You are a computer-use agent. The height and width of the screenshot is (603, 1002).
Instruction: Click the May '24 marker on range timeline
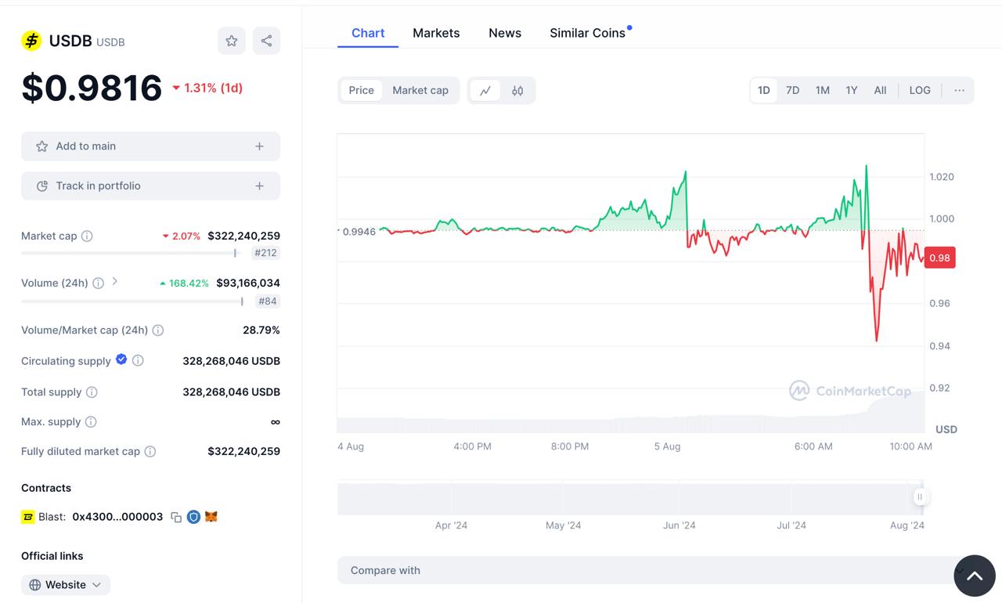564,525
